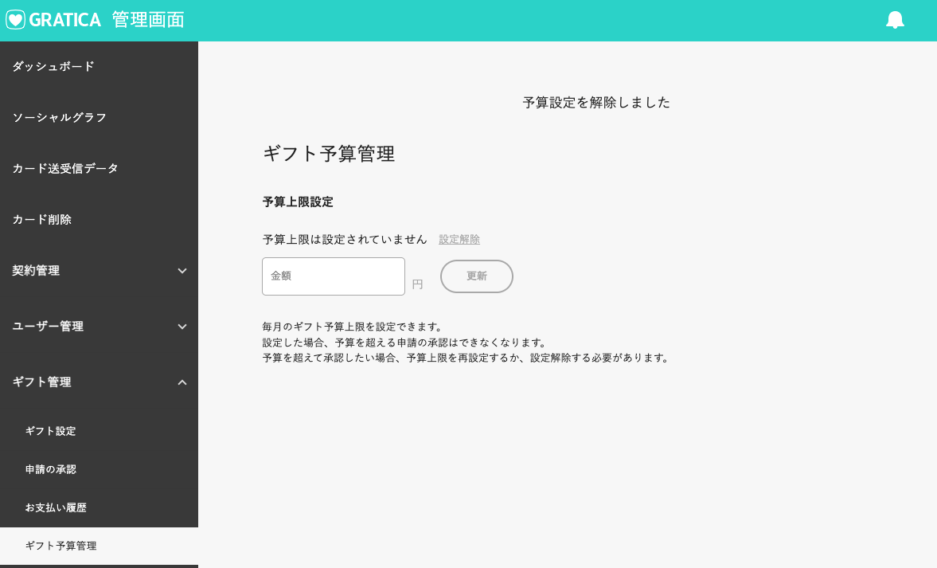The height and width of the screenshot is (568, 937).
Task: Expand the ユーザー管理 chevron
Action: point(182,327)
